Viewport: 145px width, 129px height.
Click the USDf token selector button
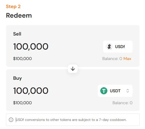[x=118, y=47]
